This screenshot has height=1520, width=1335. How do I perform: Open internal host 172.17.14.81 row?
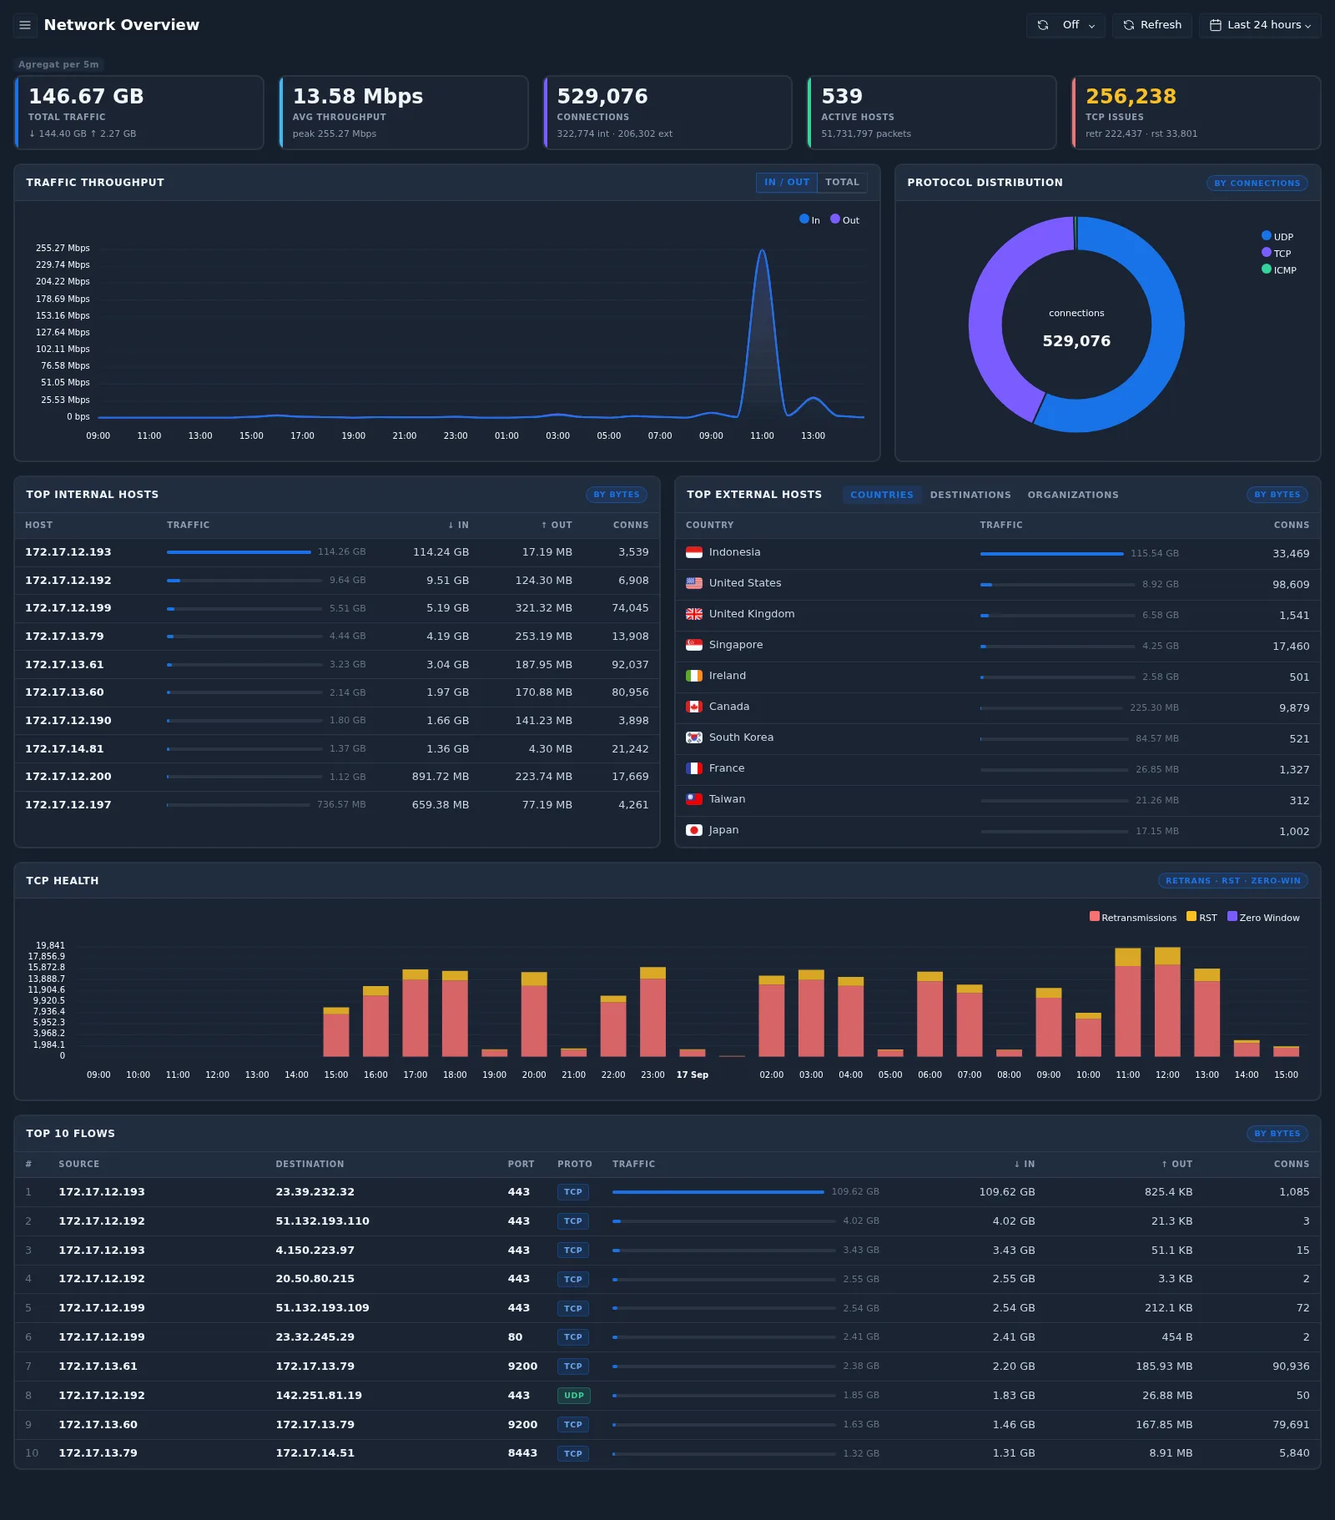(337, 749)
